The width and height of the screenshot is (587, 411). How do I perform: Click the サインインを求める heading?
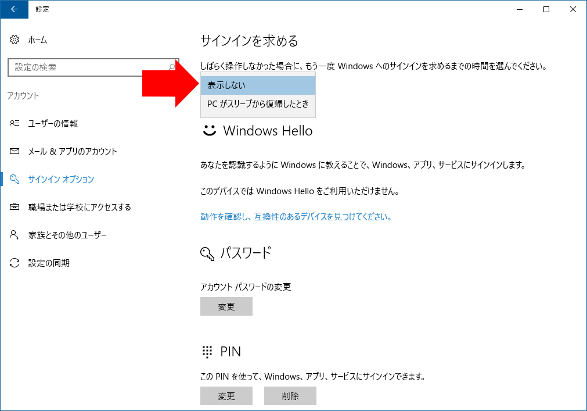tap(249, 41)
